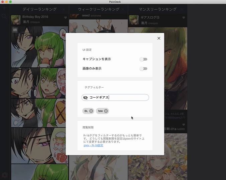This screenshot has height=180, width=226.
Task: Open the settings gear icon in sidebar
Action: pyautogui.click(x=4, y=175)
